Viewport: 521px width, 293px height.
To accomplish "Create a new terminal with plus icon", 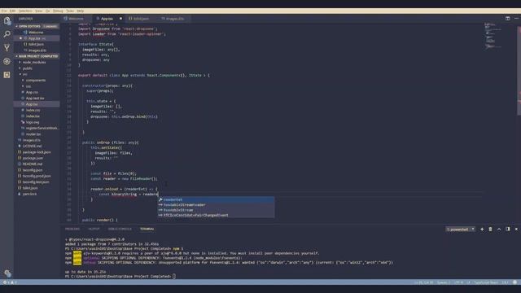I will point(482,230).
